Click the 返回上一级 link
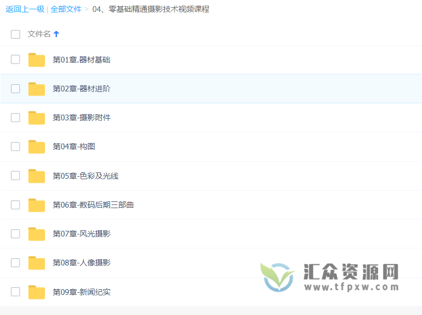 pos(24,9)
